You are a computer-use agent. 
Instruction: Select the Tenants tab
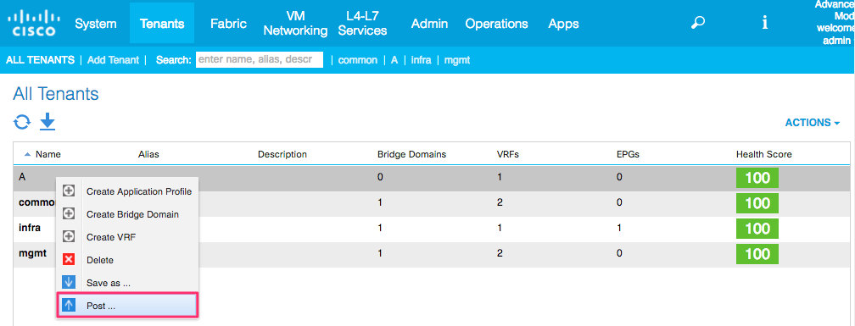[x=162, y=24]
